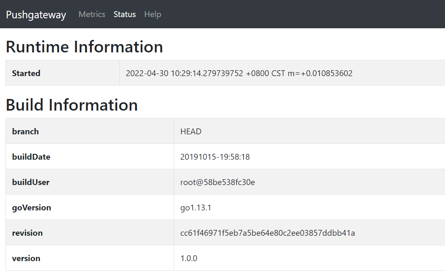Image resolution: width=445 pixels, height=274 pixels.
Task: Click the Build Information heading
Action: coord(72,105)
